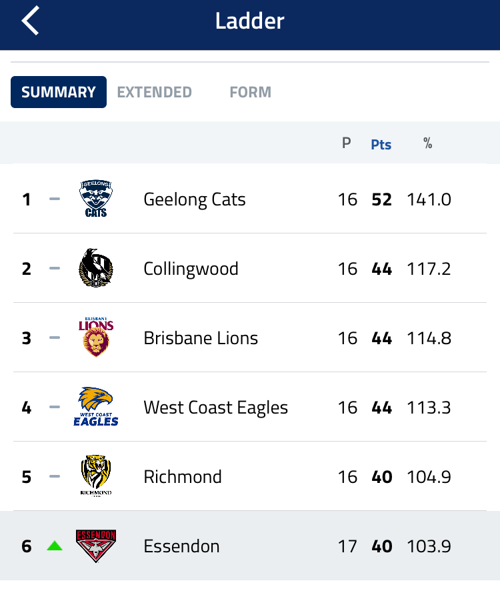This screenshot has height=589, width=500.
Task: Tap the West Coast Eagles logo
Action: (x=96, y=406)
